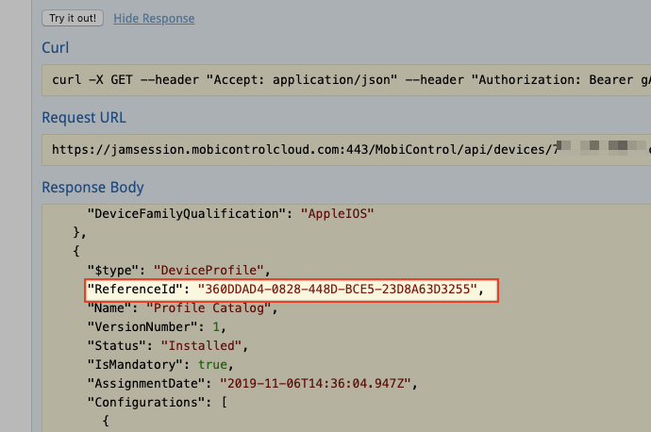Image resolution: width=651 pixels, height=432 pixels.
Task: Click the "Profile Catalog" name value
Action: tap(201, 307)
